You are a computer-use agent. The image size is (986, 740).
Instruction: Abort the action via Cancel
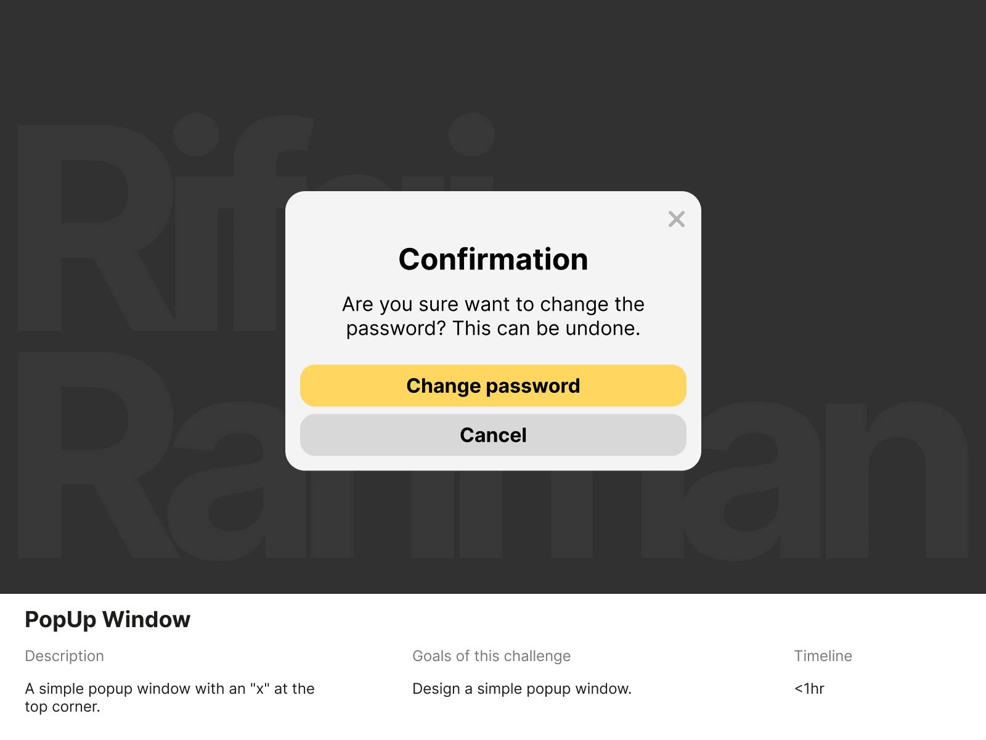click(492, 435)
